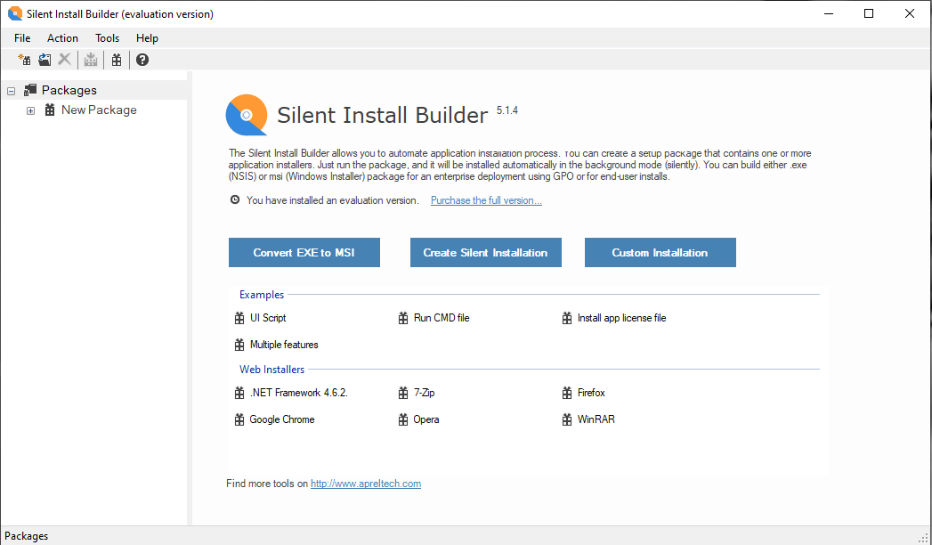932x545 pixels.
Task: Open the Help menu
Action: point(147,38)
